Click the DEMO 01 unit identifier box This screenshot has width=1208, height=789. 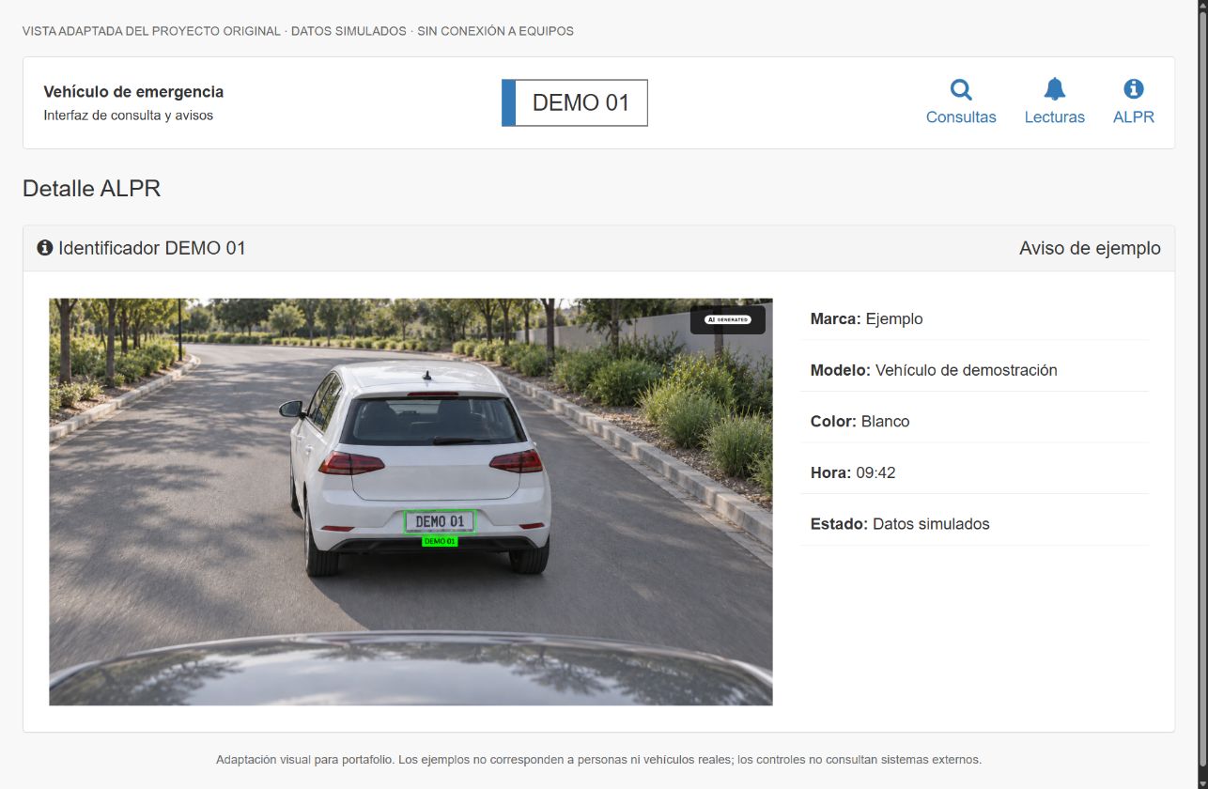point(575,102)
